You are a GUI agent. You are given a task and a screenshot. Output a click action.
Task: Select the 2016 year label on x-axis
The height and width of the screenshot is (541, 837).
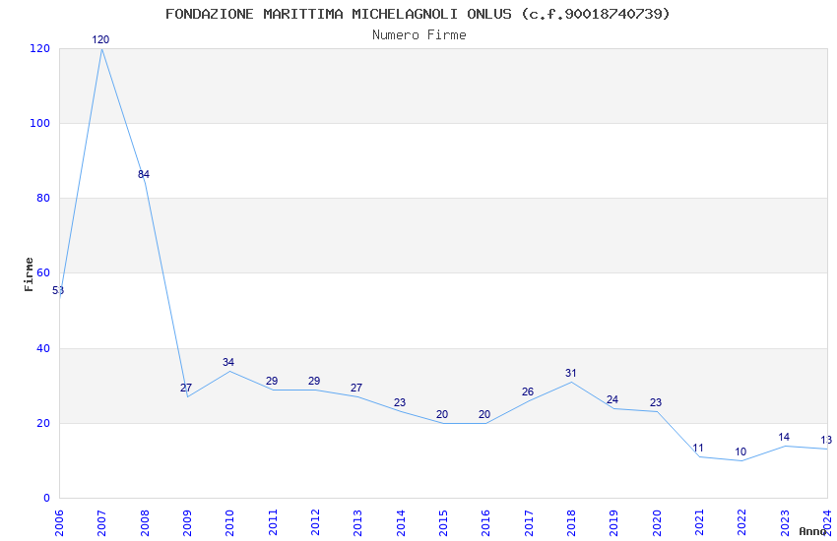[x=486, y=523]
